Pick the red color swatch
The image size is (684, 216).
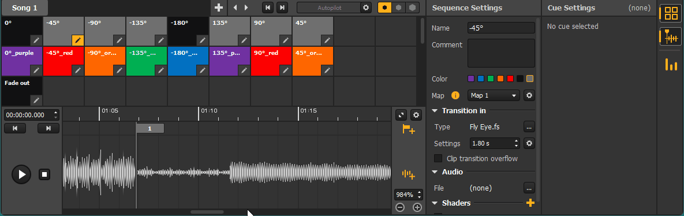[x=510, y=79]
